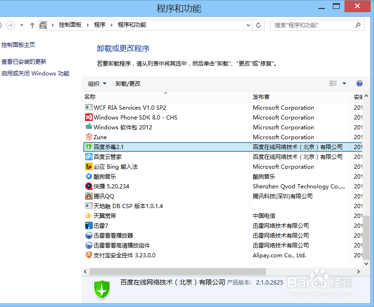Select 天地融 DB CSP 版本1.0.1.4 name
The width and height of the screenshot is (374, 307).
128,206
